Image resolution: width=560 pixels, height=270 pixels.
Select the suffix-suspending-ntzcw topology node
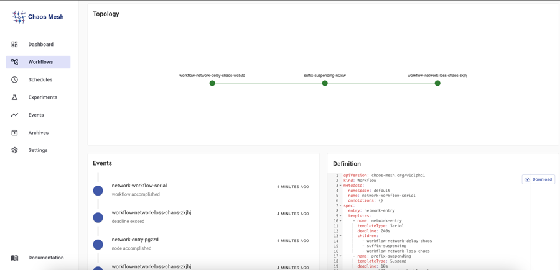coord(325,83)
